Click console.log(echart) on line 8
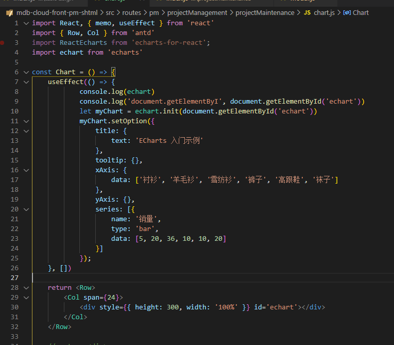 click(117, 92)
